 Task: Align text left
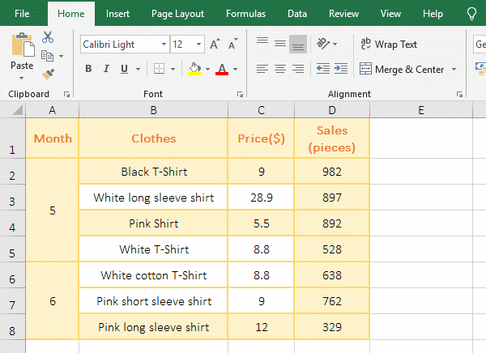[x=262, y=69]
